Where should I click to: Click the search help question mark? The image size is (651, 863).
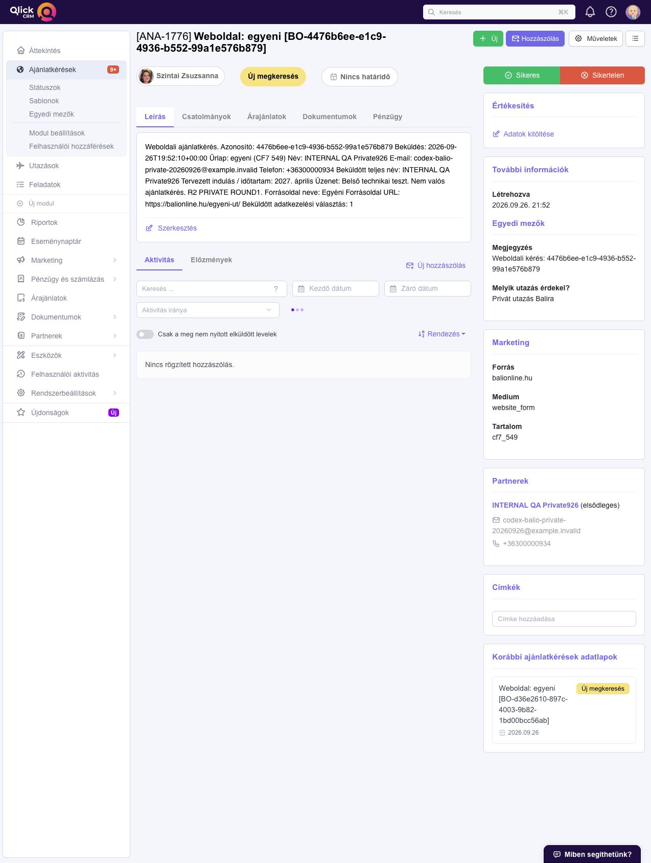click(x=276, y=289)
